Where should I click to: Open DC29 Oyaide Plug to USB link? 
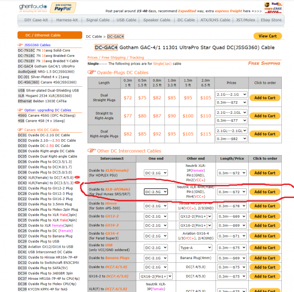[38, 241]
